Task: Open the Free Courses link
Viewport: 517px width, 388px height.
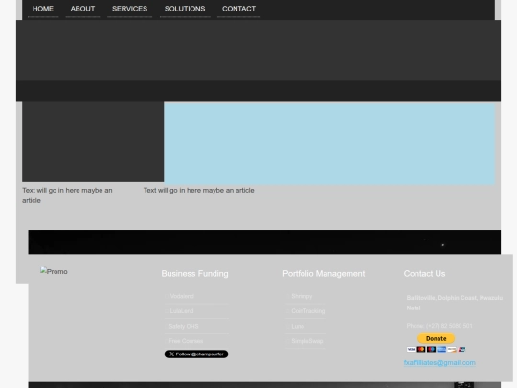Action: 186,341
